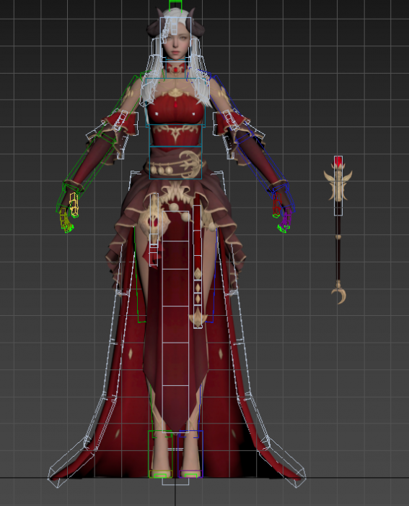Select the green foot bone box
Screen dimensions: 409x506
[x=160, y=454]
